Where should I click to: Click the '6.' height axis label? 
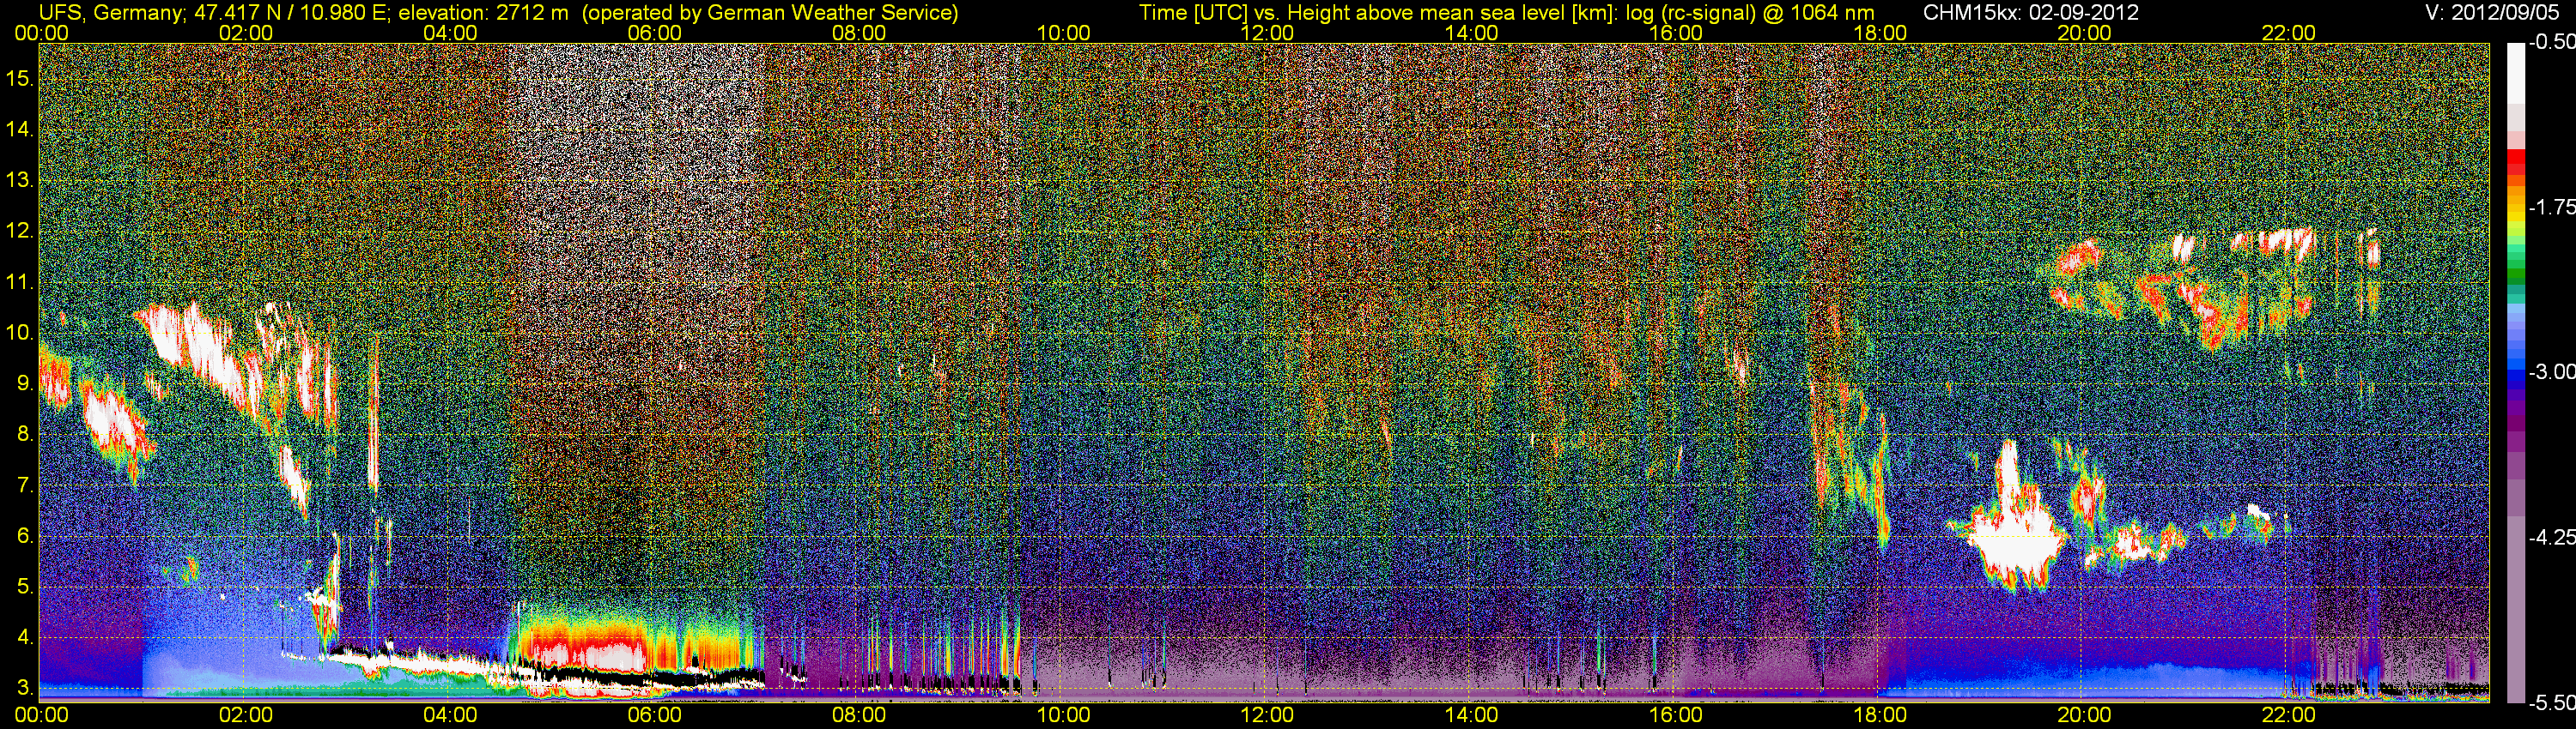[25, 536]
